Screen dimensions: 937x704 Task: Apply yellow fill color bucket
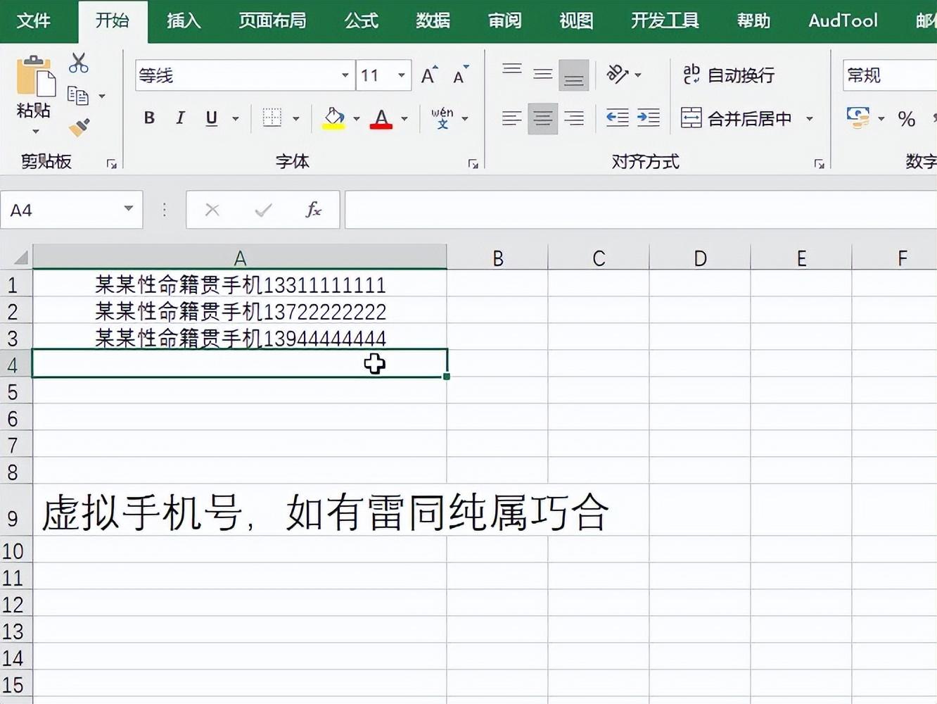tap(334, 118)
